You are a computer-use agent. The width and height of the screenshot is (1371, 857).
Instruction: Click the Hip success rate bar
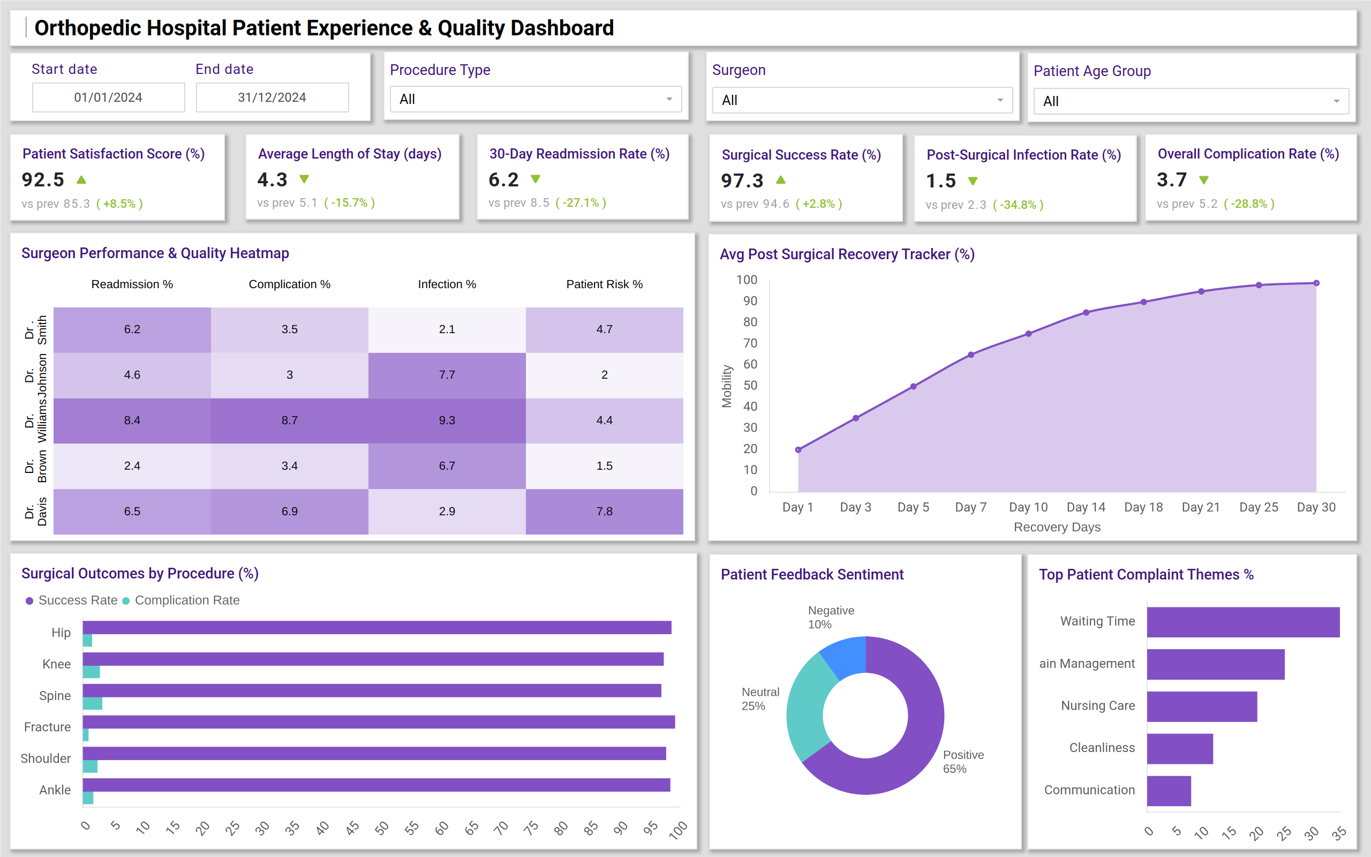tap(376, 627)
